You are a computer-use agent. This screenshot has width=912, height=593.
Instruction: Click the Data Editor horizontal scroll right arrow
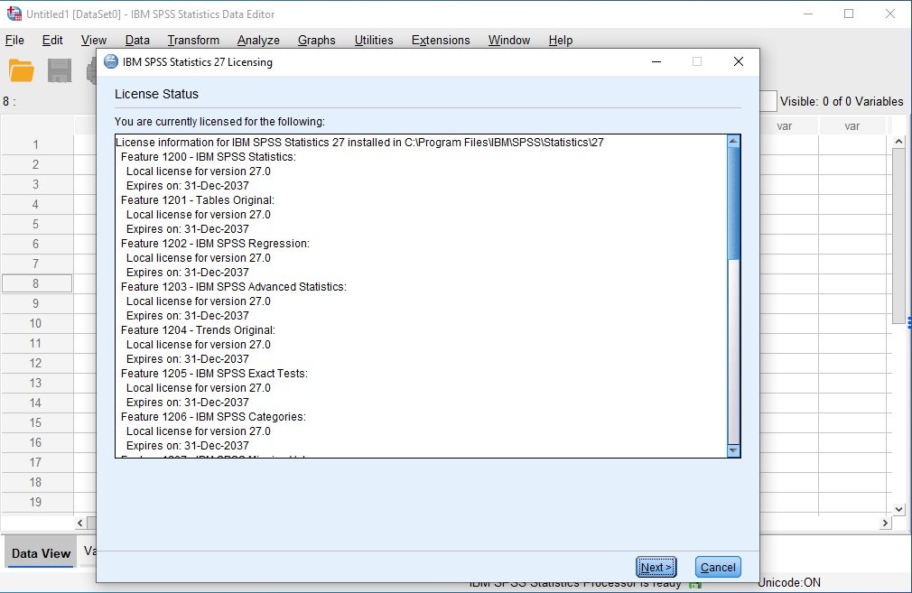click(885, 523)
